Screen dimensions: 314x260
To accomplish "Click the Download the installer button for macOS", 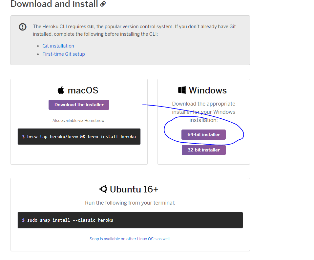I will pos(79,105).
